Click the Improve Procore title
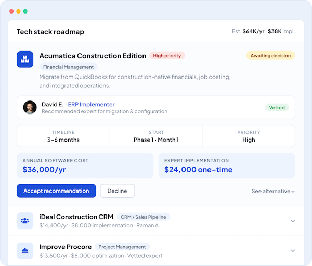Viewport: 312px width, 266px height. coord(66,247)
